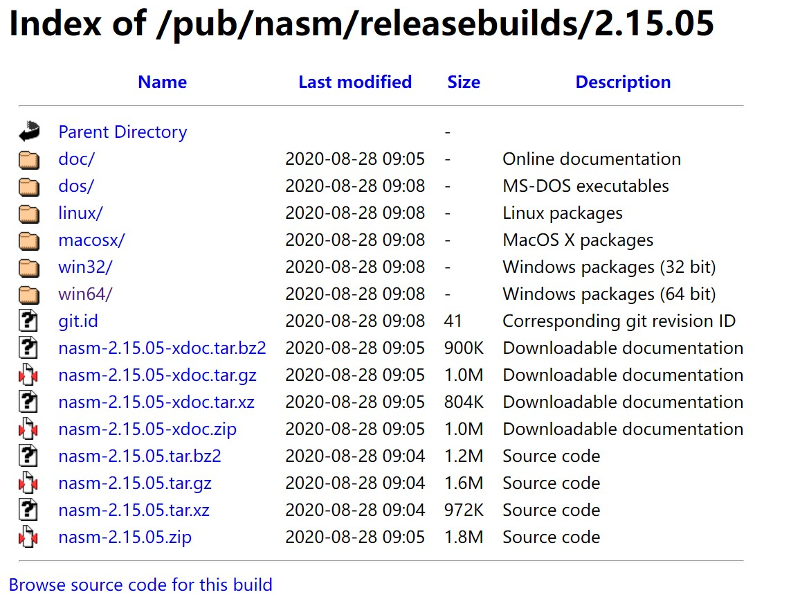Viewport: 791px width, 597px height.
Task: Click the unknown-file icon beside nasm-2.15.05-xdoc.tar.bz2
Action: click(x=28, y=348)
